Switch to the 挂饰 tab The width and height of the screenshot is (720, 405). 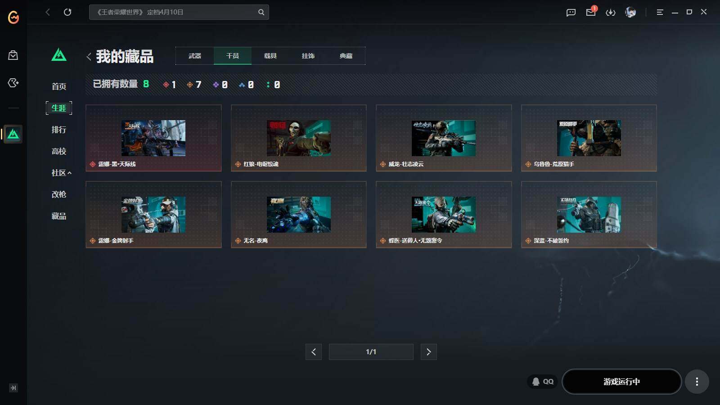pyautogui.click(x=308, y=56)
